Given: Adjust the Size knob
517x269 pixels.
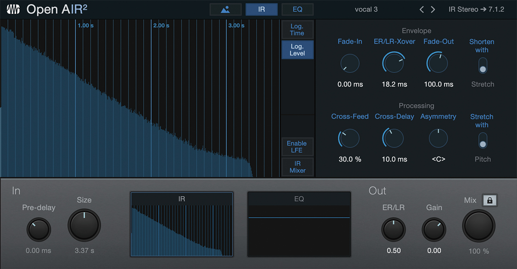Looking at the screenshot, I should click(x=84, y=225).
